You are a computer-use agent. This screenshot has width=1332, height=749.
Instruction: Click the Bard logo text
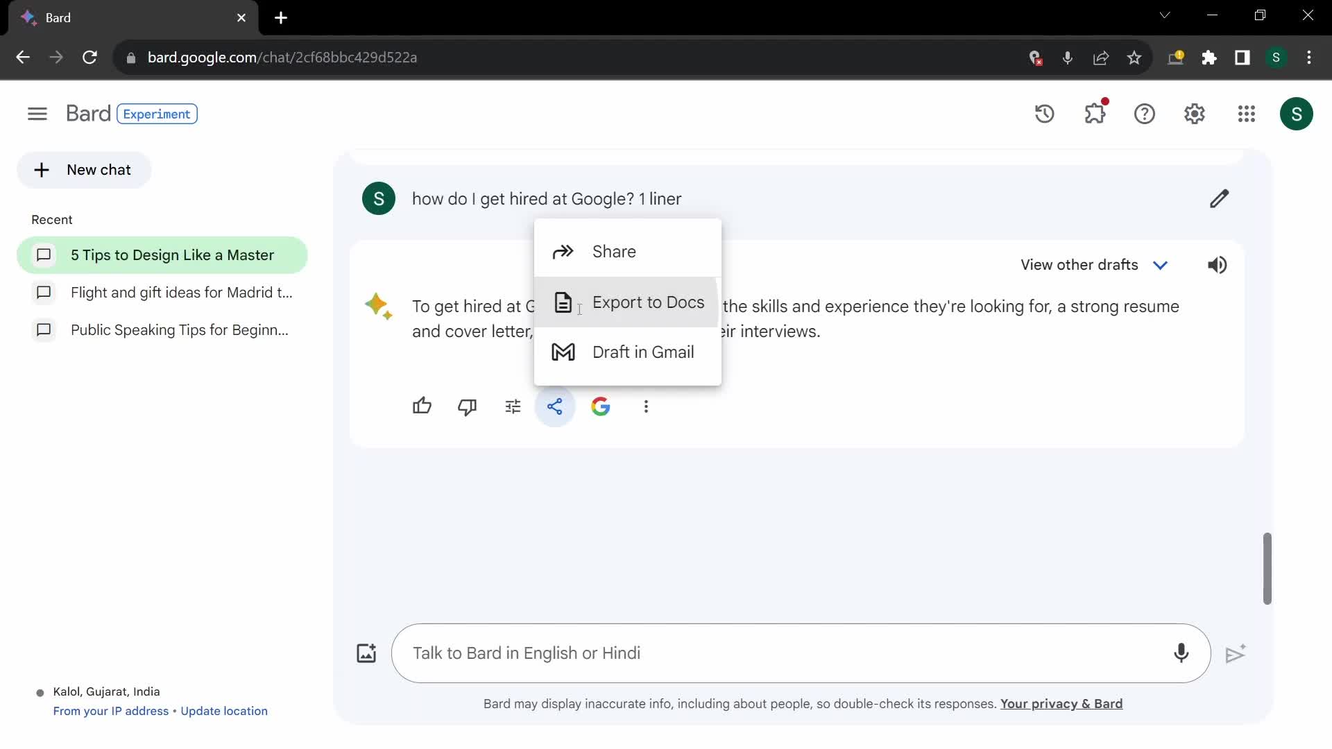88,114
